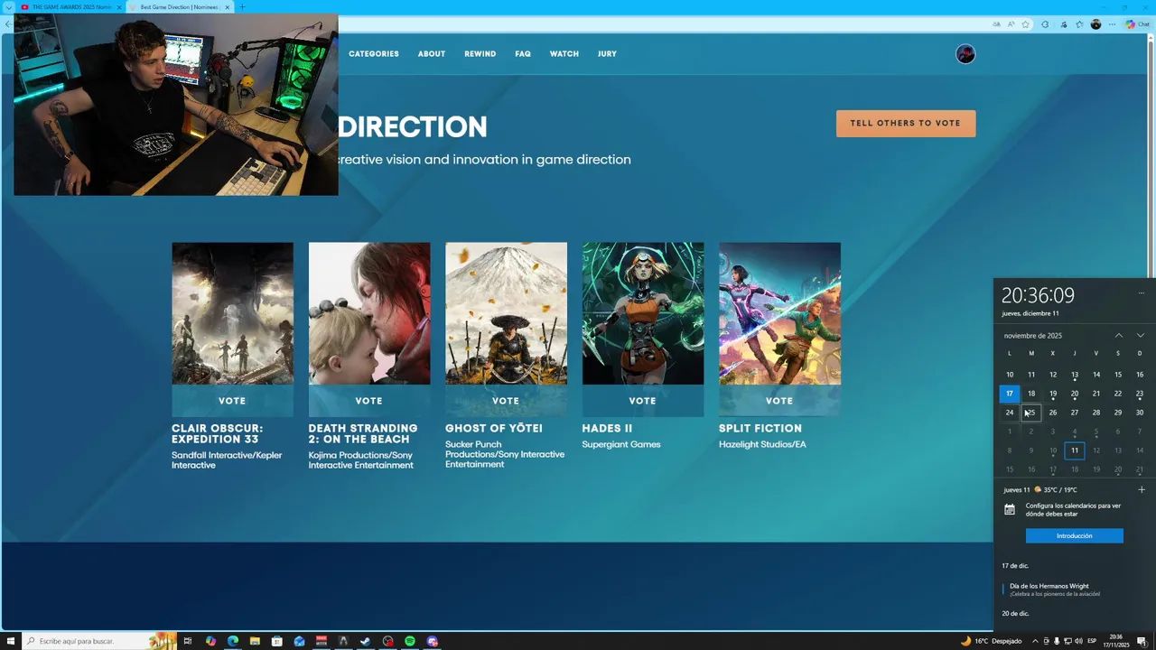1156x650 pixels.
Task: Select November 30 in the calendar
Action: pos(1140,413)
